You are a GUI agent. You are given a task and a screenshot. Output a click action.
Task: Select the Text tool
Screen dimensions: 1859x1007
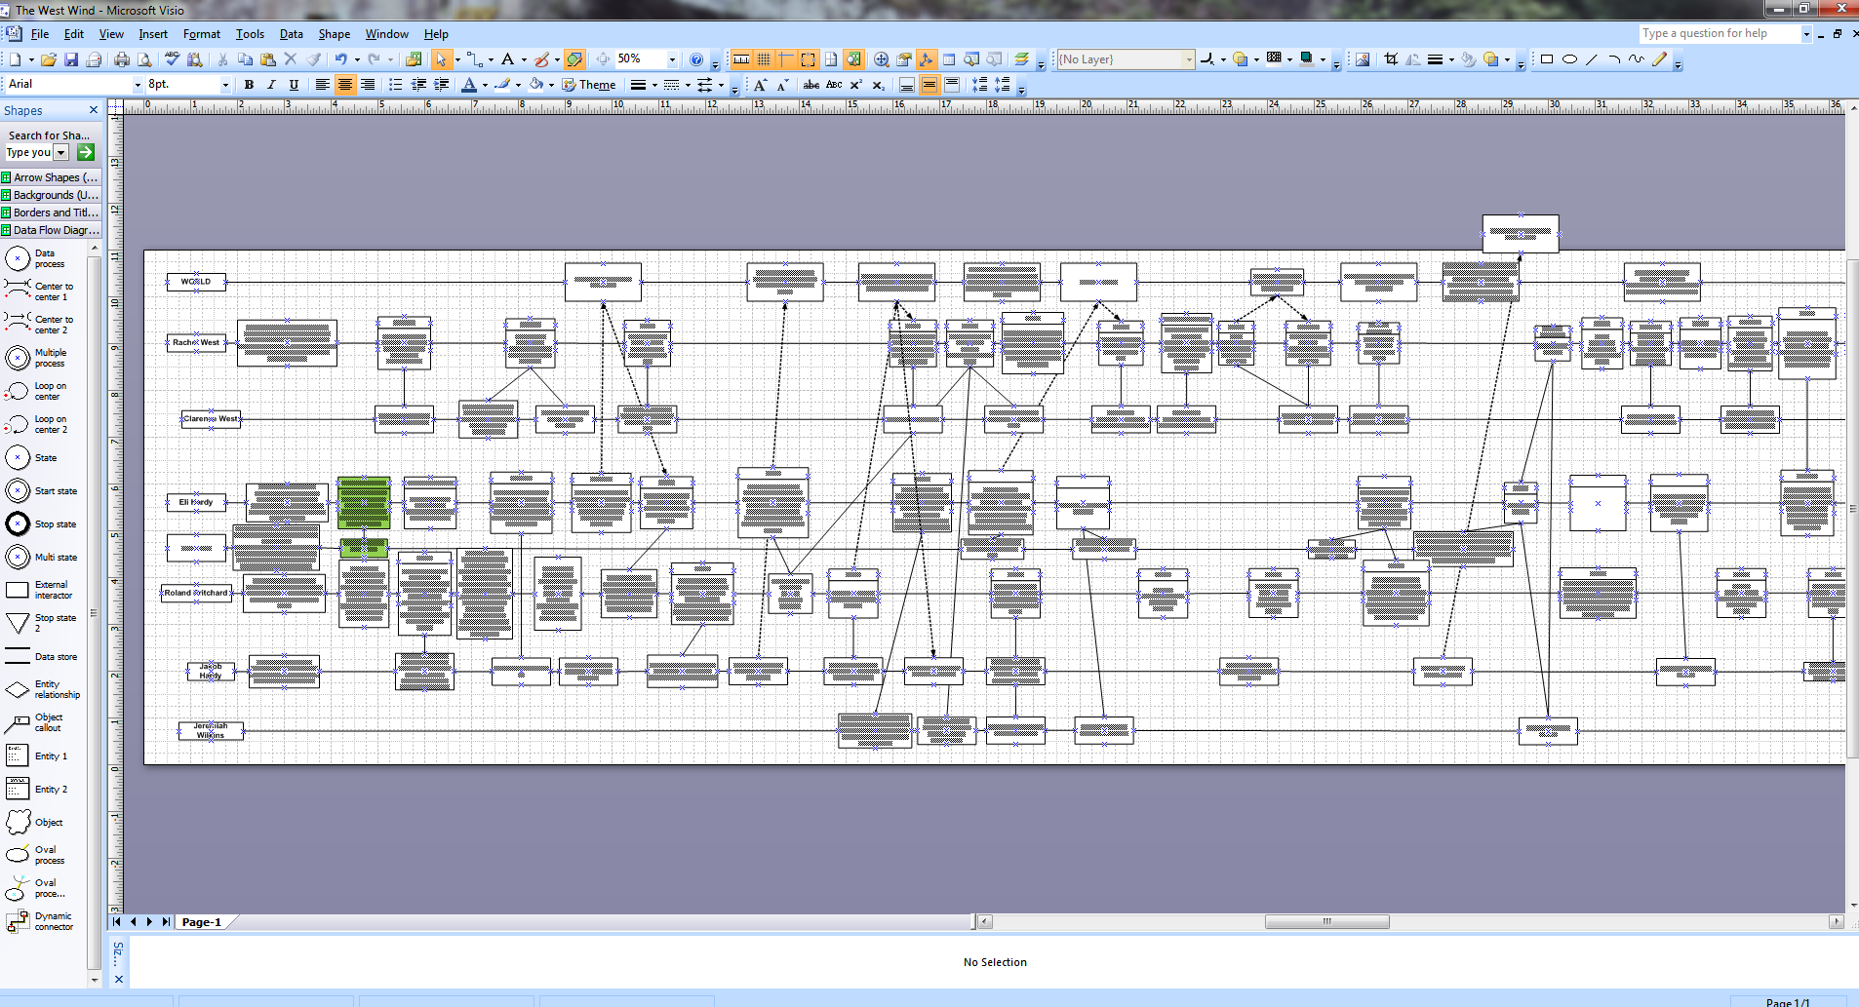(507, 59)
